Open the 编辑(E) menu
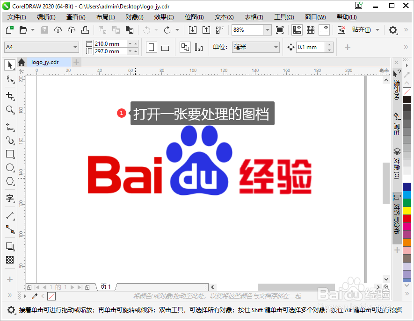 pos(46,17)
